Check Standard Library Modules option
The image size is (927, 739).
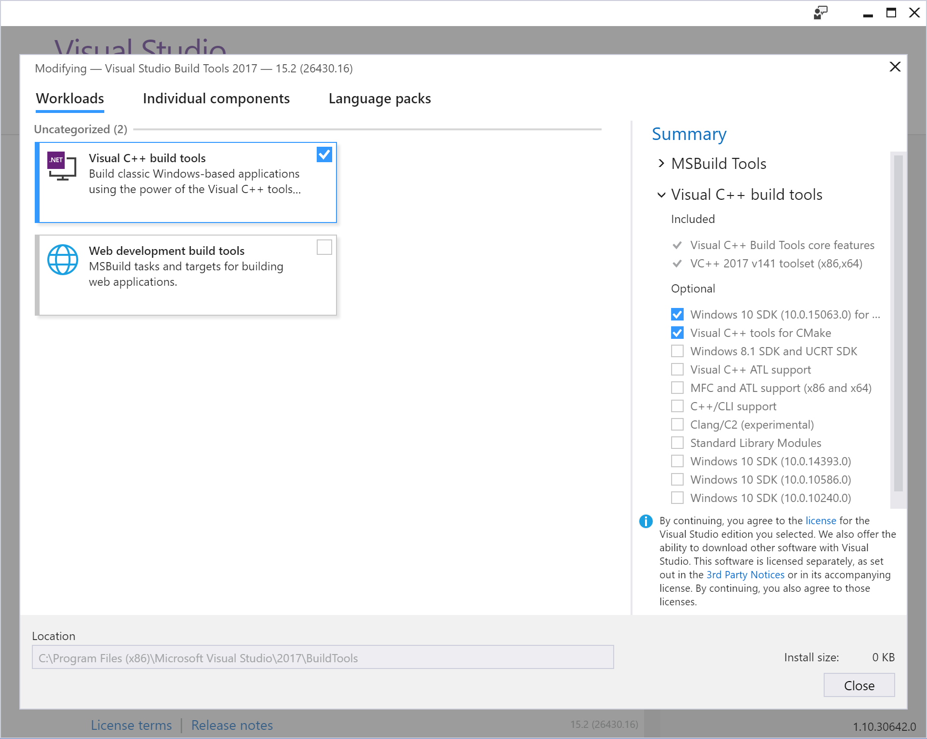(x=677, y=443)
